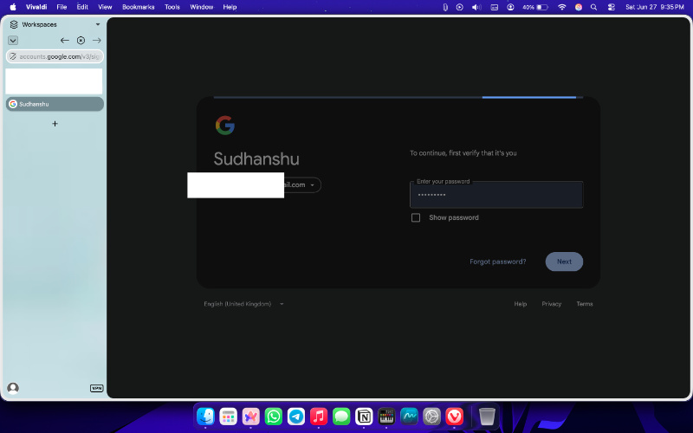The image size is (693, 433).
Task: Open Messages from the Dock
Action: click(x=341, y=417)
